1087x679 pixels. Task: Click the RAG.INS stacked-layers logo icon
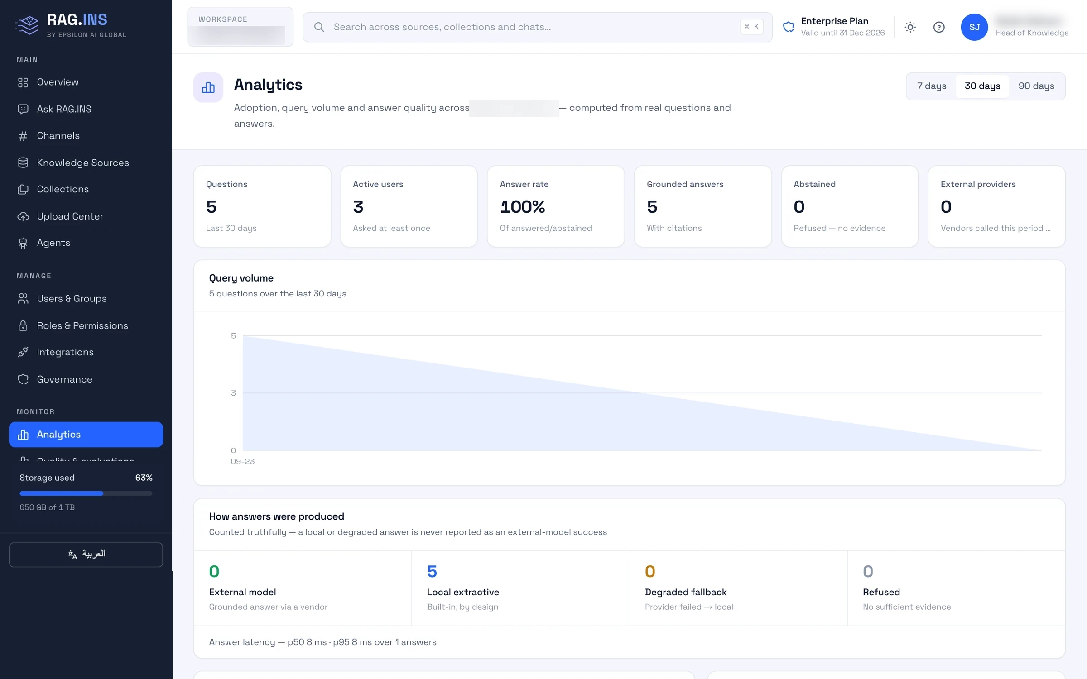[x=28, y=25]
